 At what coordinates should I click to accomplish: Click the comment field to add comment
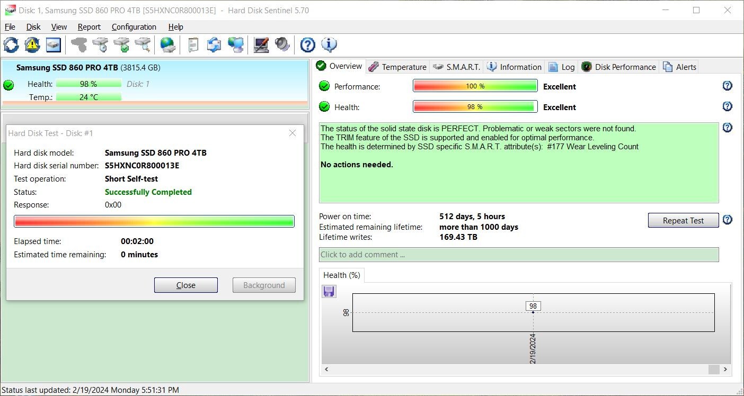(519, 255)
